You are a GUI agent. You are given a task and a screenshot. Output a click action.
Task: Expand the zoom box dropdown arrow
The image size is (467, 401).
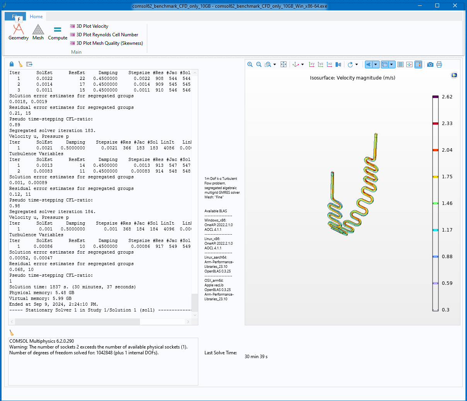click(275, 64)
